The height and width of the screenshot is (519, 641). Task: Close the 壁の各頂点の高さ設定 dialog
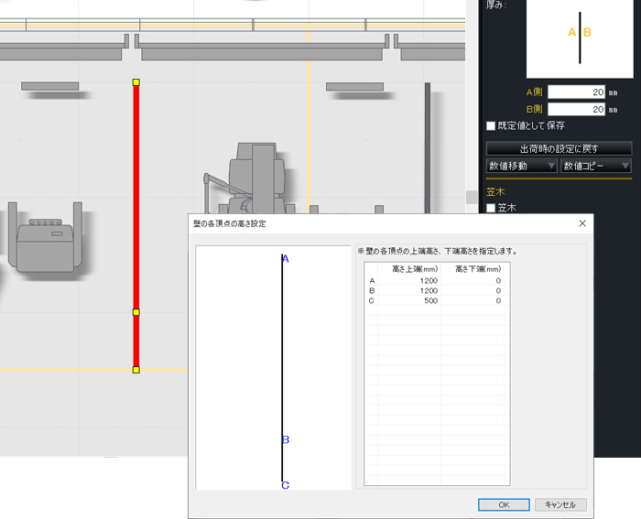(x=581, y=222)
